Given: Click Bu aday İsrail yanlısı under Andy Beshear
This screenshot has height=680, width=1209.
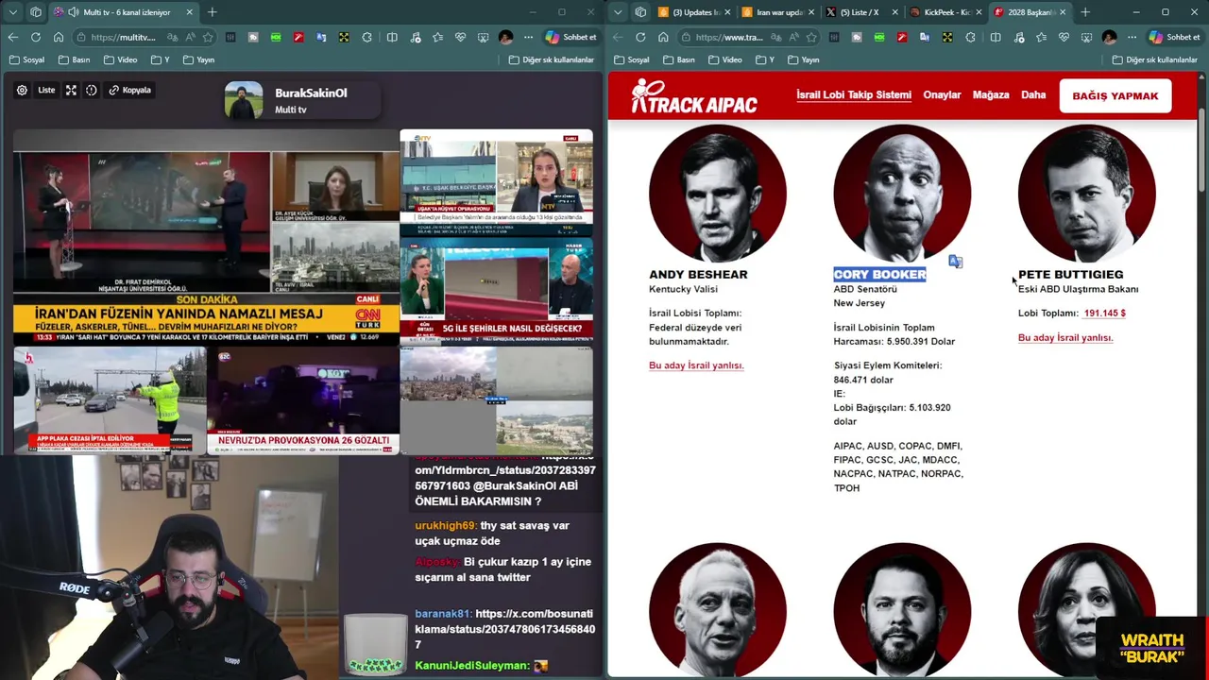Looking at the screenshot, I should pyautogui.click(x=696, y=365).
